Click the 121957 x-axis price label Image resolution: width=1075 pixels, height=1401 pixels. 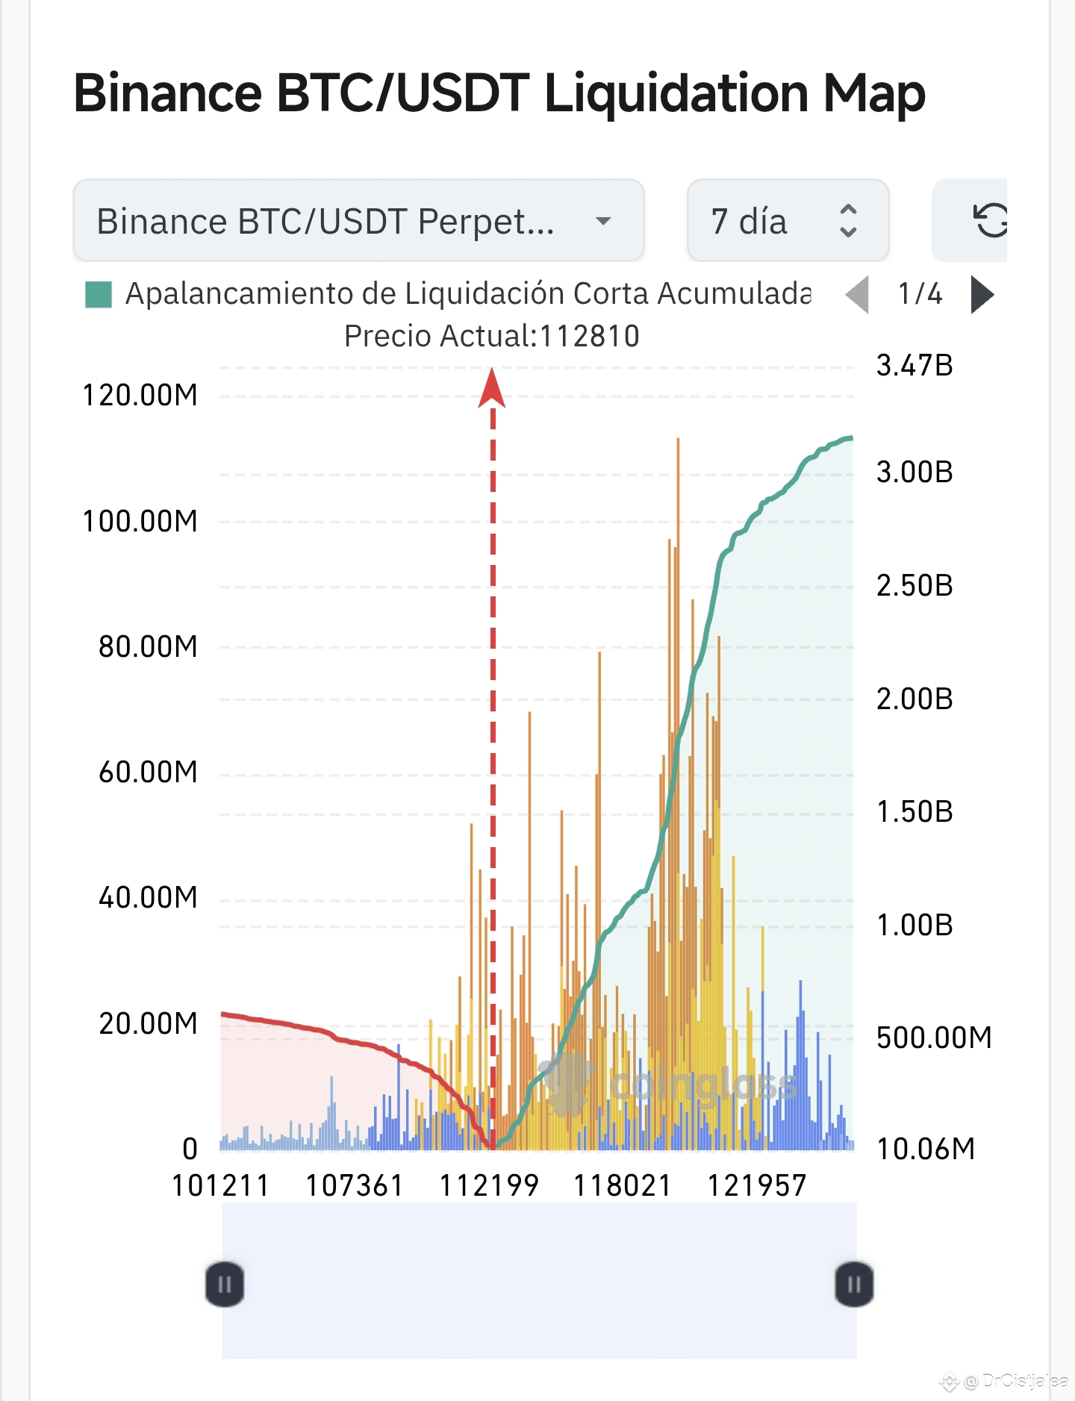(x=757, y=1185)
